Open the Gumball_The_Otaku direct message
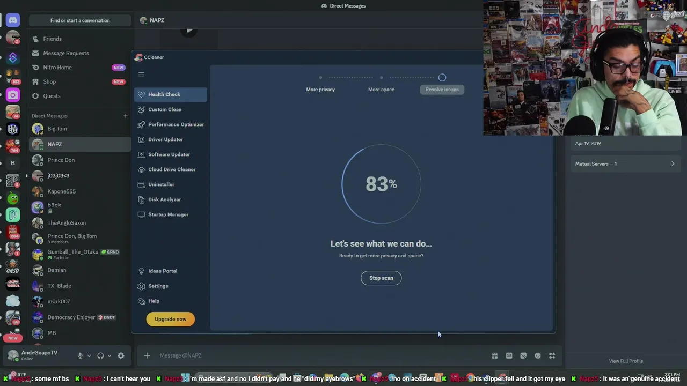The width and height of the screenshot is (687, 386). click(79, 254)
